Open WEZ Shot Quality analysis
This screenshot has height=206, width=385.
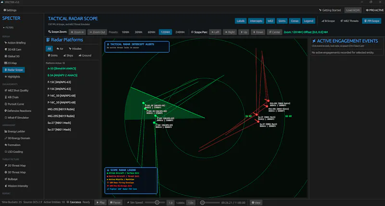point(16,91)
